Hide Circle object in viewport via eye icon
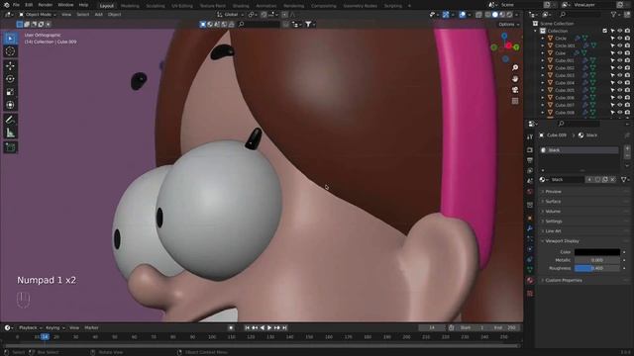Screen dimensions: 634x356 coord(620,39)
